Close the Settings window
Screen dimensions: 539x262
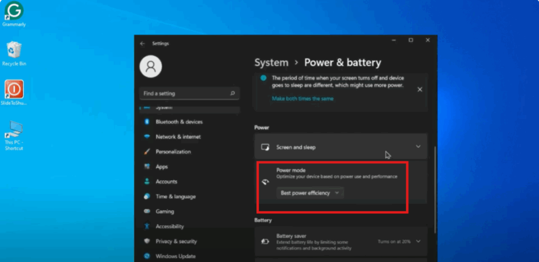point(427,40)
